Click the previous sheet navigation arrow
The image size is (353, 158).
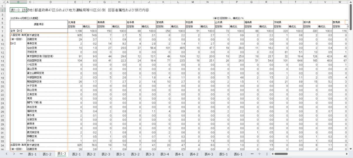point(6,154)
